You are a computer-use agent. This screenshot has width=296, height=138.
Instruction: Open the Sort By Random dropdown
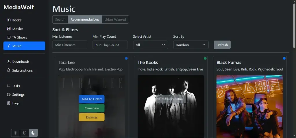pos(191,45)
